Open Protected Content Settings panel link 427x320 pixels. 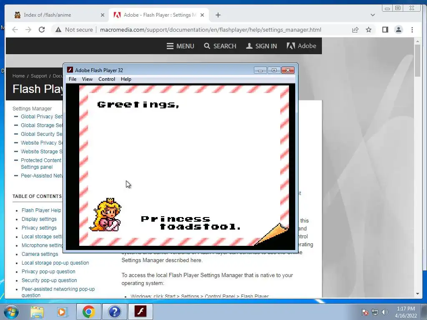pyautogui.click(x=41, y=163)
